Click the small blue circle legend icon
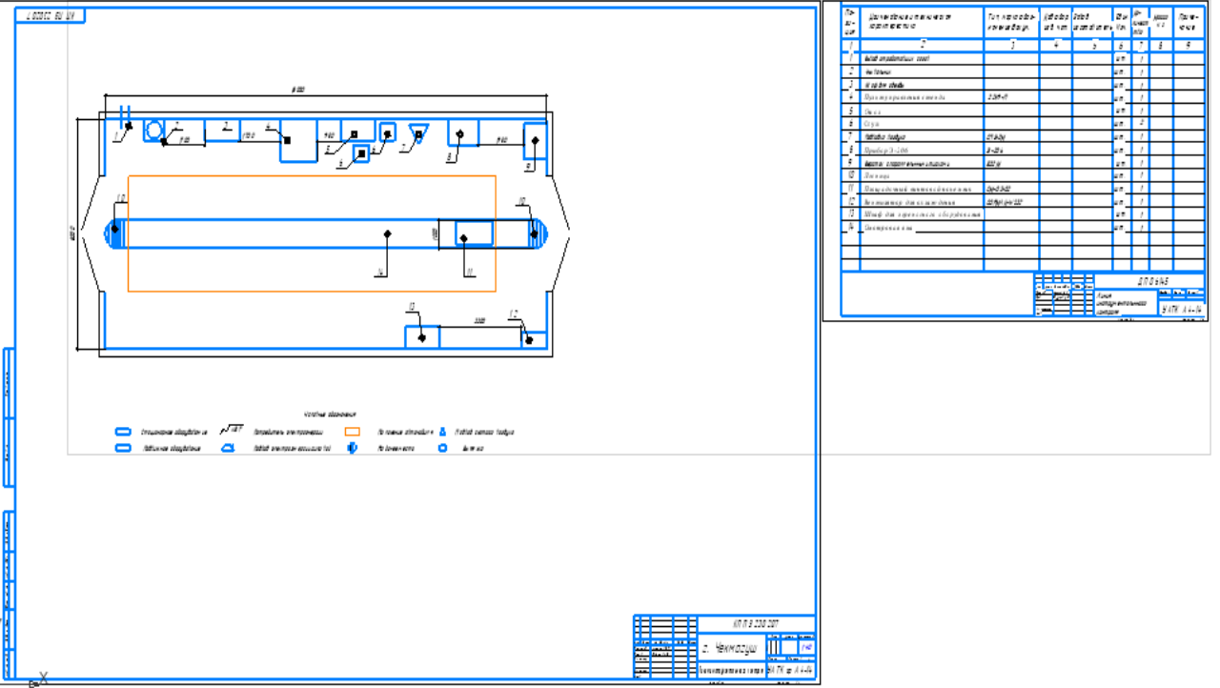 click(x=442, y=448)
